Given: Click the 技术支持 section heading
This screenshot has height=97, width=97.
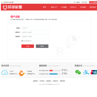Looking at the screenshot, I should (5, 66).
